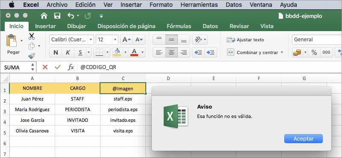Save the workbook with floppy disk icon
Viewport: 342px width, 158px height.
pos(57,16)
